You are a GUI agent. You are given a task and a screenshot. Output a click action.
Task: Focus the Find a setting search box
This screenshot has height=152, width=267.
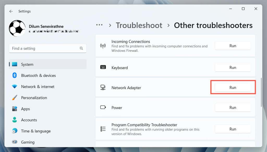point(48,48)
